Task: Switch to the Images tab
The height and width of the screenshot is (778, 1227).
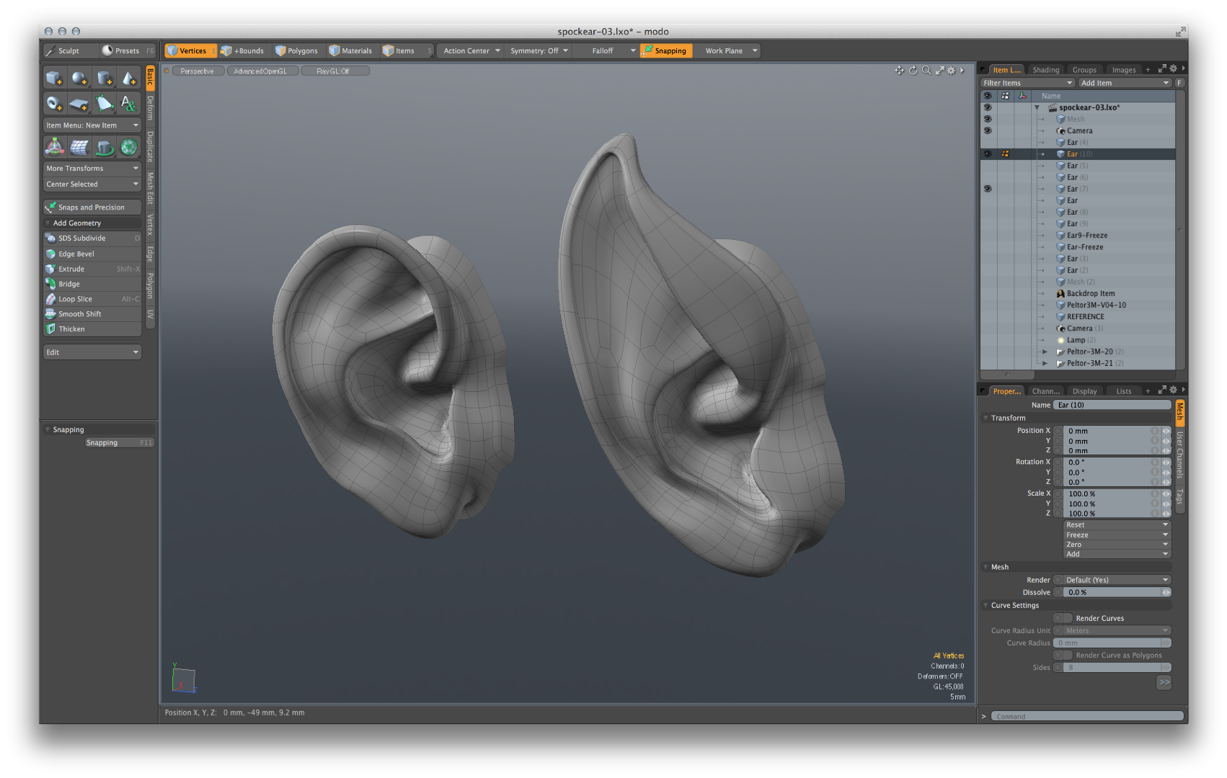Action: tap(1123, 70)
